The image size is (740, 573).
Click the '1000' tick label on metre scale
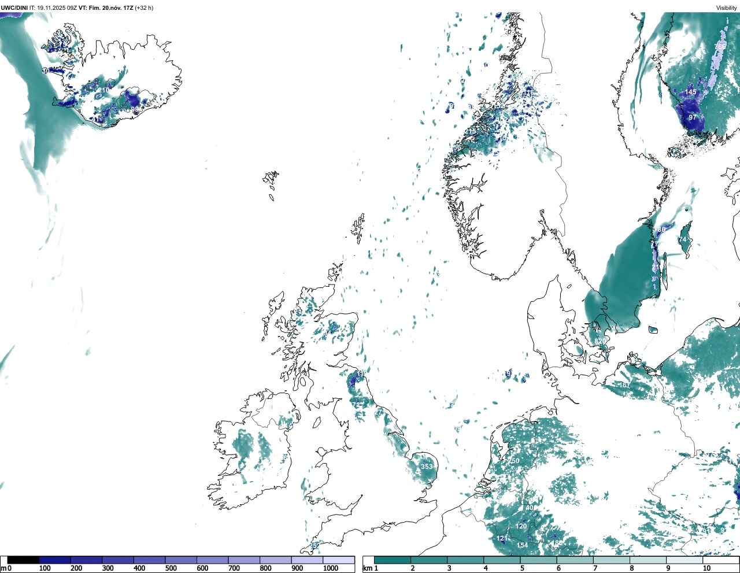331,568
